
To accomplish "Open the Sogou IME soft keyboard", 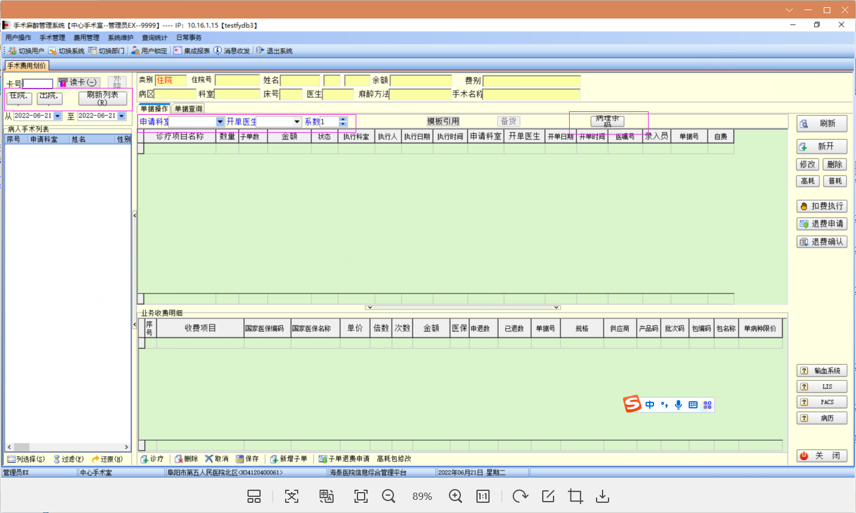I will pyautogui.click(x=693, y=405).
